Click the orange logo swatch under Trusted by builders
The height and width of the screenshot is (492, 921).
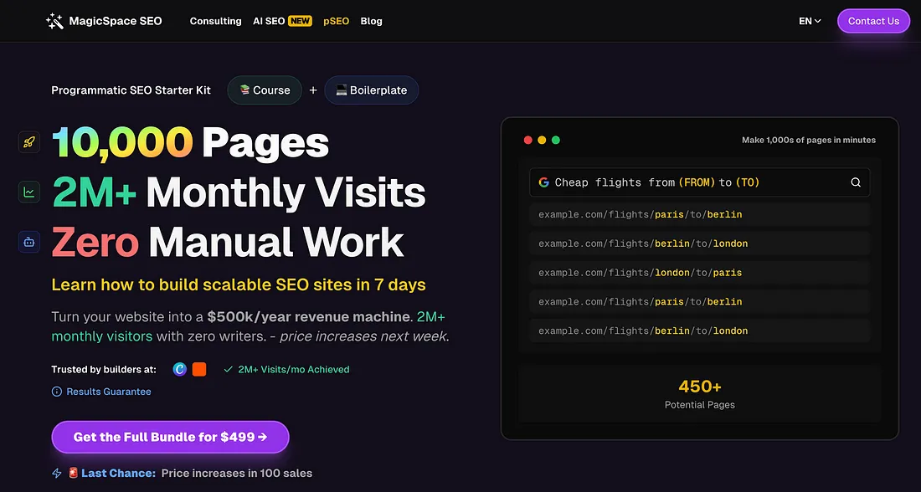tap(198, 368)
